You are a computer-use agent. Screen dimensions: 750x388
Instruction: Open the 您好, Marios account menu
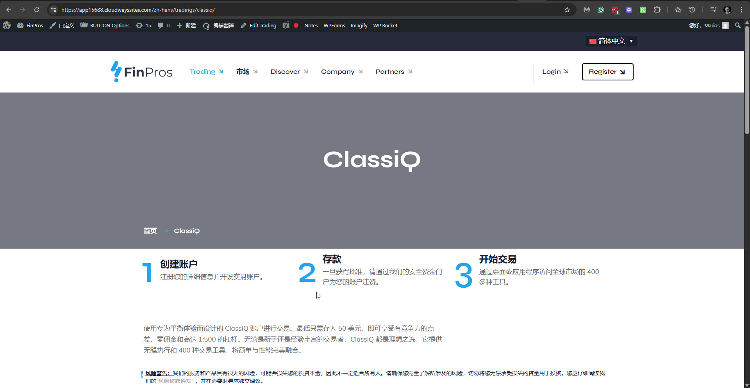click(x=709, y=25)
